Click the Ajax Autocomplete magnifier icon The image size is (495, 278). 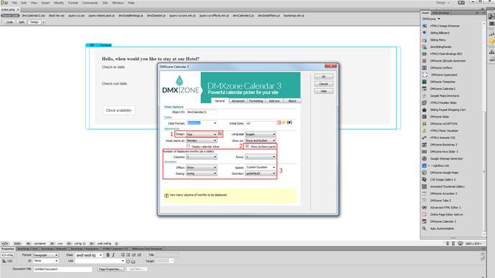[424, 229]
